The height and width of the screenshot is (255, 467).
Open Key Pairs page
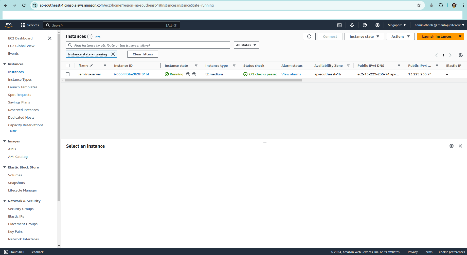15,231
